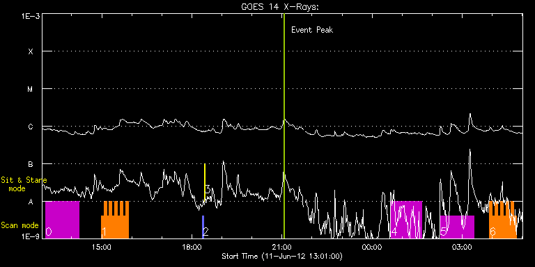The width and height of the screenshot is (535, 267).
Task: Click the C flare class axis label
Action: click(31, 127)
